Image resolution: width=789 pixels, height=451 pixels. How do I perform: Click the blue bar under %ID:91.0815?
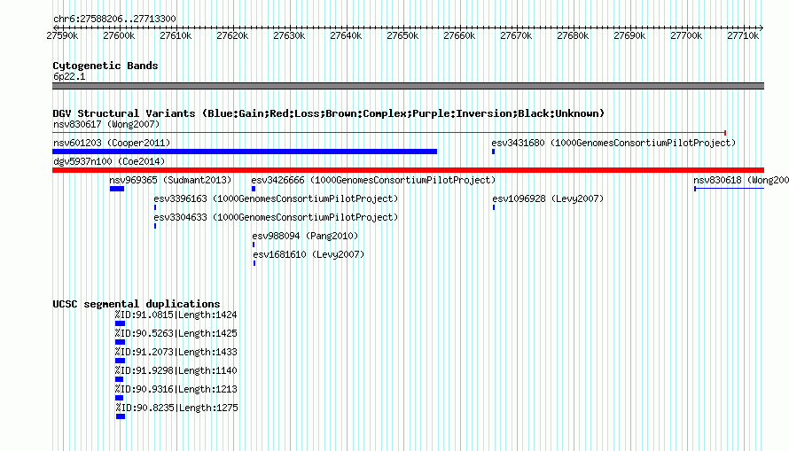[x=120, y=323]
